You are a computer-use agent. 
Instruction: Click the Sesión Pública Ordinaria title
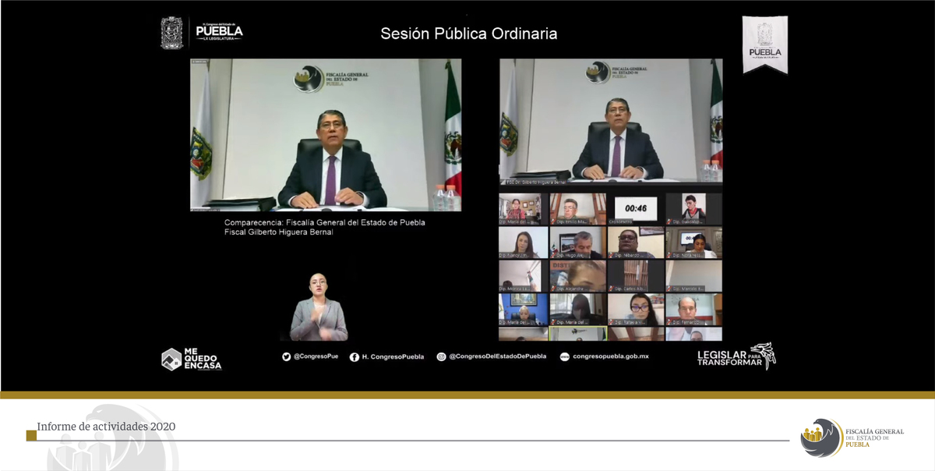tap(469, 34)
